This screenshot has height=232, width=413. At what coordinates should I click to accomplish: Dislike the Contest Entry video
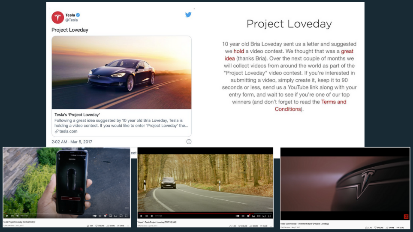click(x=100, y=226)
